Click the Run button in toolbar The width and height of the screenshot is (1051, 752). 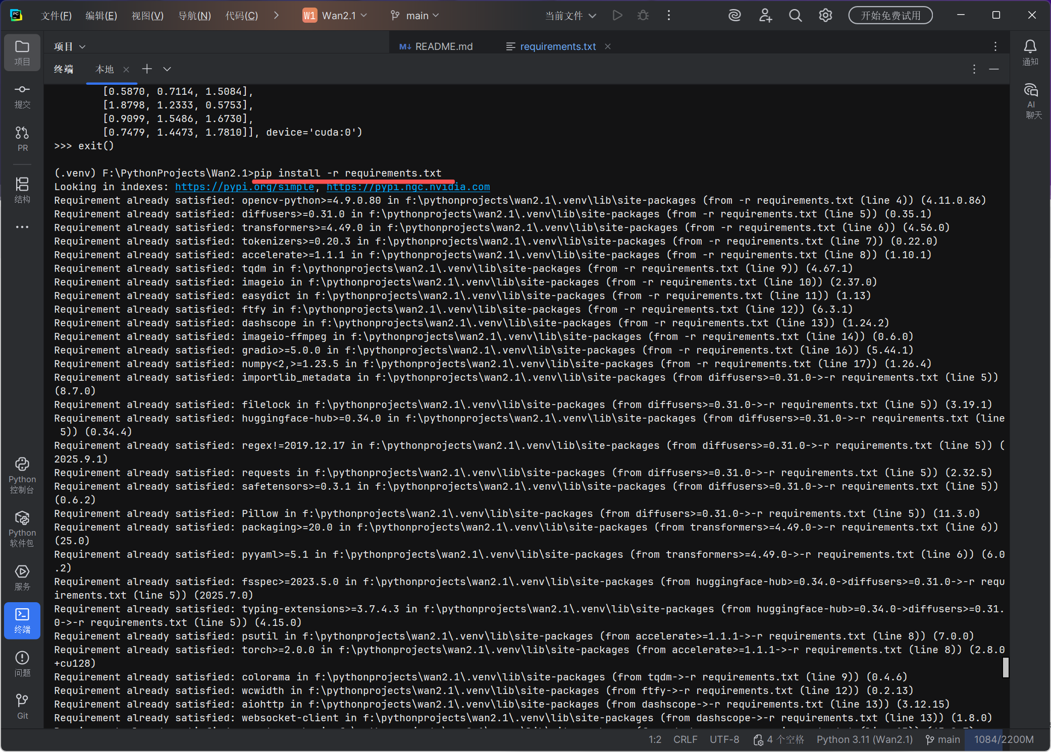point(617,15)
